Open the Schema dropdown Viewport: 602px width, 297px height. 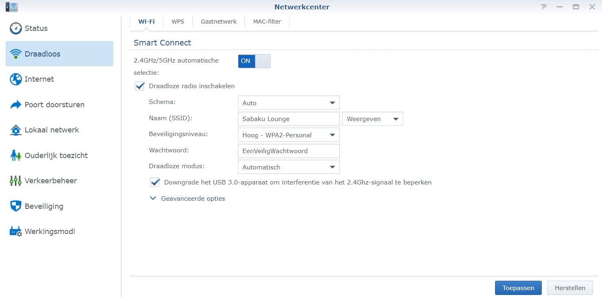pyautogui.click(x=288, y=103)
